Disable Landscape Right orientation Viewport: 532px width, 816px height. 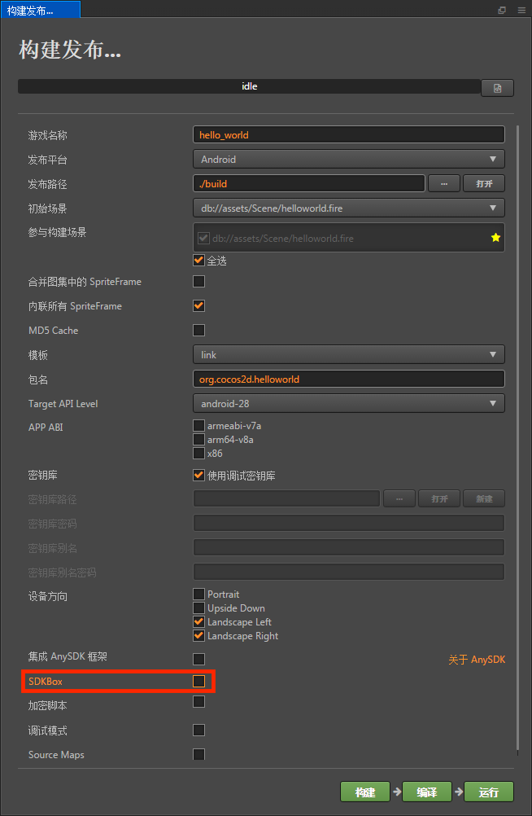[198, 636]
